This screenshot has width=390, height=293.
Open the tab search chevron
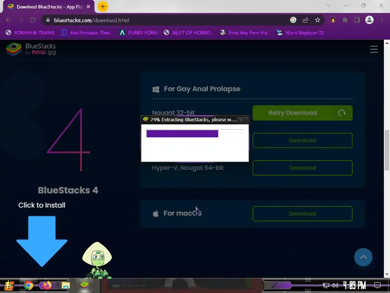[x=329, y=5]
